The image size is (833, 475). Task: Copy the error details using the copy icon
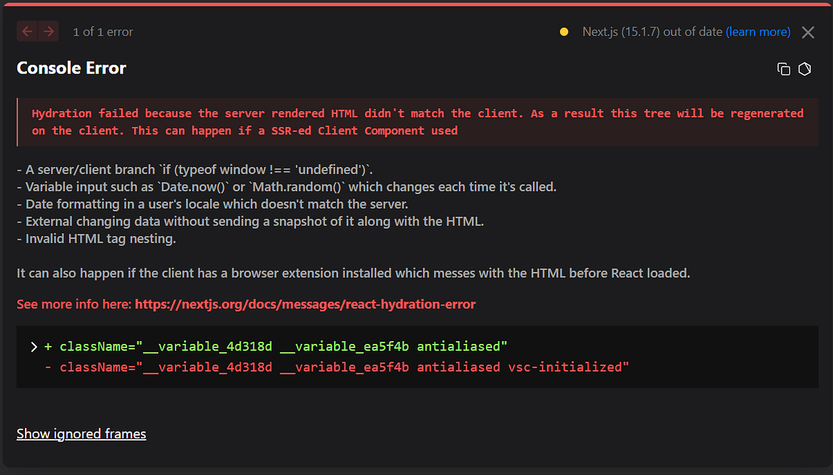784,69
